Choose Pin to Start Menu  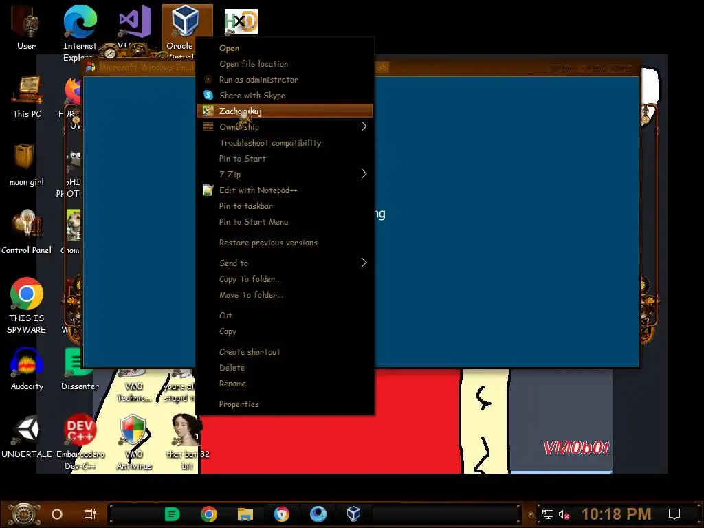(x=285, y=222)
